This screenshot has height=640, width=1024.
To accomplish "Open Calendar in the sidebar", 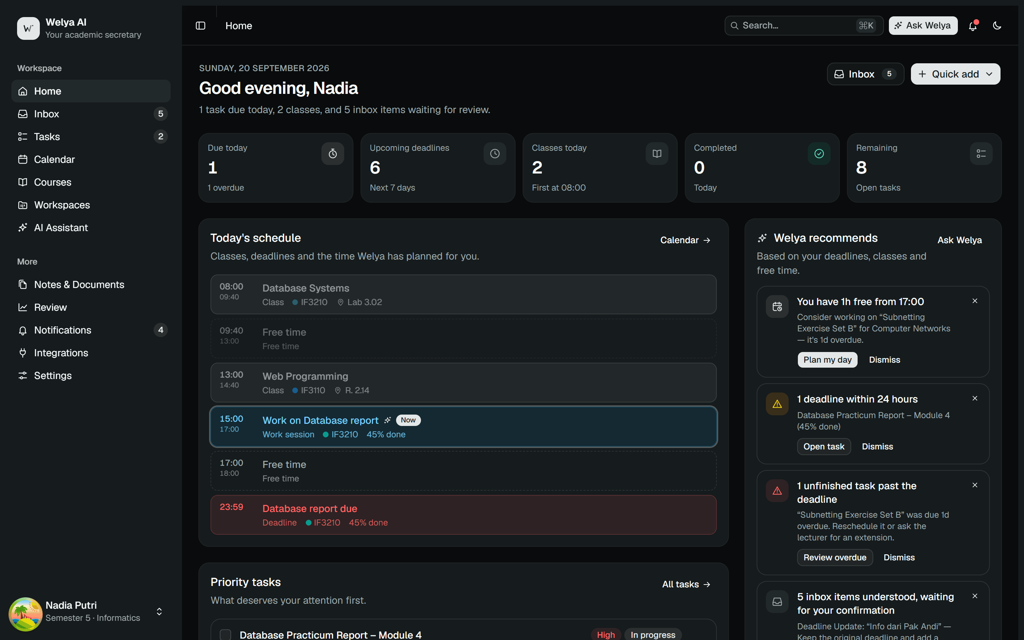I will click(91, 160).
